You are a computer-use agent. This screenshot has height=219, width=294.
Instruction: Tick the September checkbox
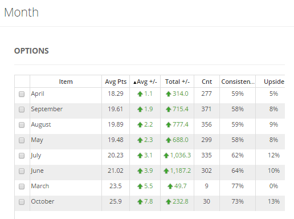pos(22,109)
